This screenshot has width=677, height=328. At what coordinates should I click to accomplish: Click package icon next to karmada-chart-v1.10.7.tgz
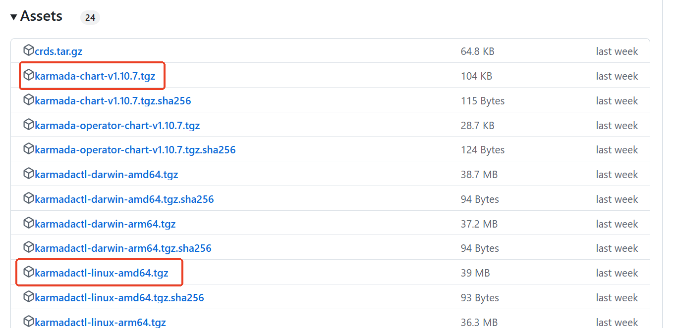(x=28, y=75)
